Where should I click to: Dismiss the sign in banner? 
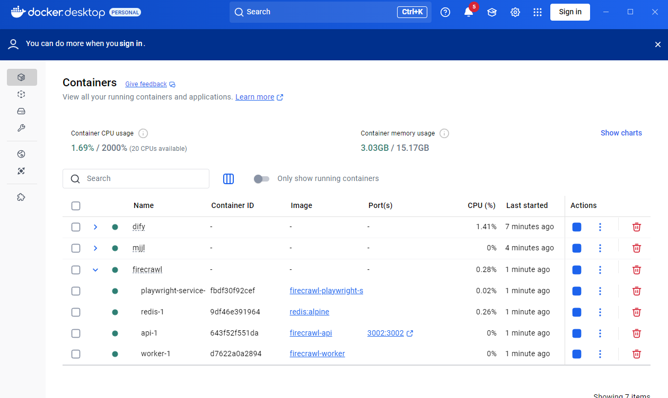(657, 44)
